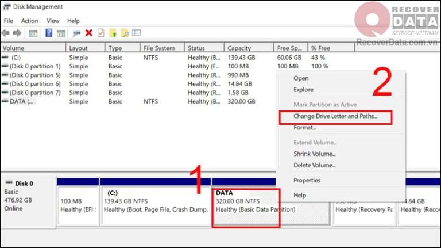Select the DATA 320.00 GB partition block
The image size is (441, 248).
(x=246, y=205)
